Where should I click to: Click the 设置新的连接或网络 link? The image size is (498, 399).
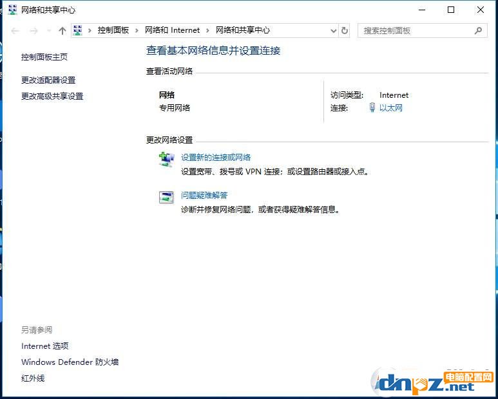coord(216,157)
